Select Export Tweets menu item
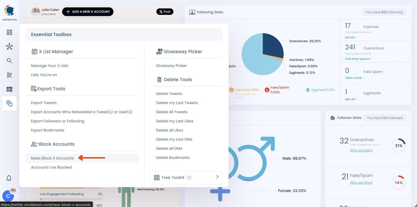417x207 pixels. pyautogui.click(x=44, y=103)
